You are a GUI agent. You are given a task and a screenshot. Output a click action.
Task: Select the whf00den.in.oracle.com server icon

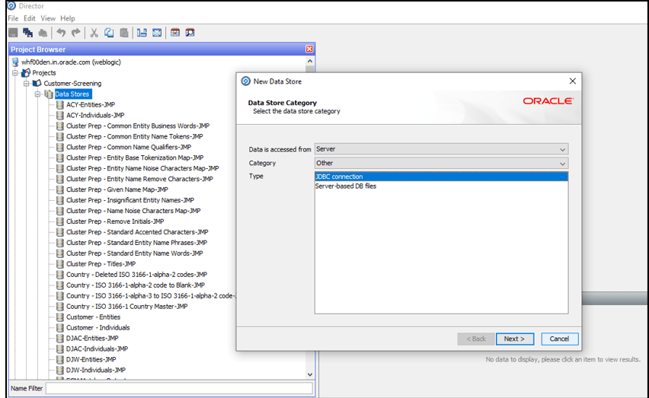click(15, 62)
